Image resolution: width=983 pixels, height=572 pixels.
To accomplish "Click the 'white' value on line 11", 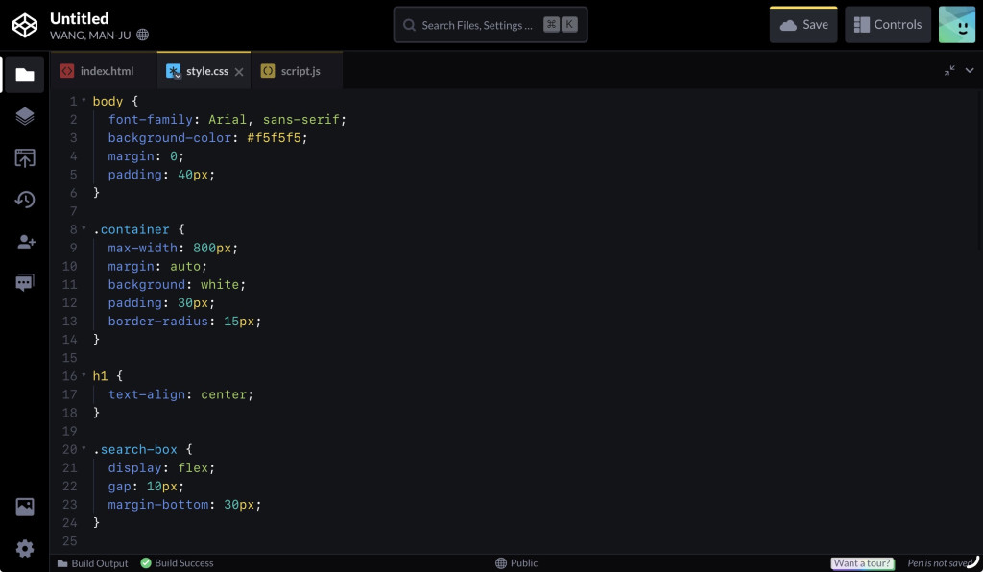I will (220, 284).
